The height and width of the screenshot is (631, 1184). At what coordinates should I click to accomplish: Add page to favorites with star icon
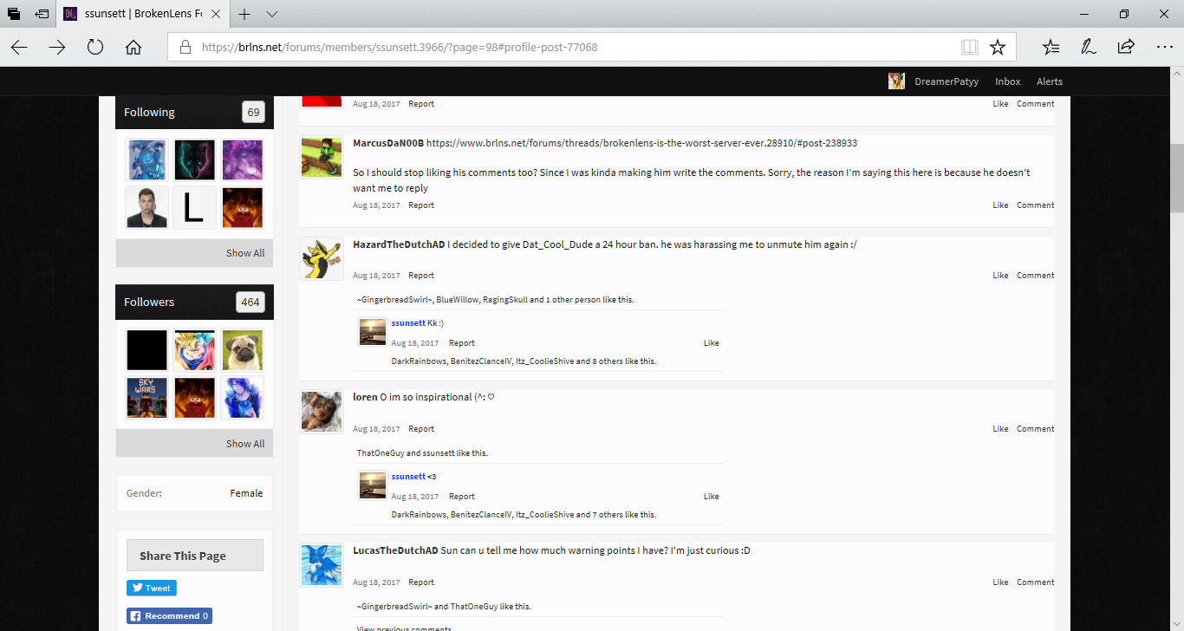pos(998,48)
